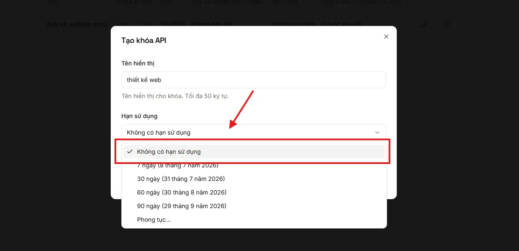Delete the thiết kế website key
This screenshot has height=251, width=519.
(x=447, y=24)
